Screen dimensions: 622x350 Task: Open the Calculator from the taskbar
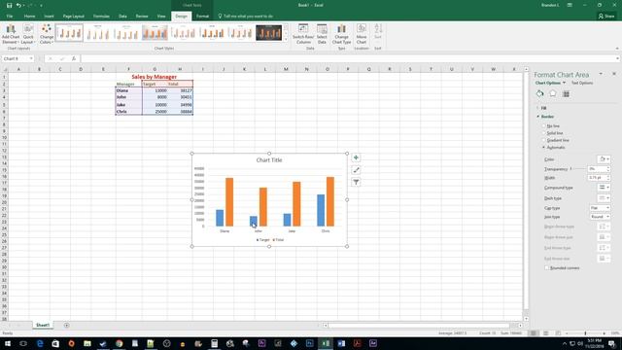(214, 343)
